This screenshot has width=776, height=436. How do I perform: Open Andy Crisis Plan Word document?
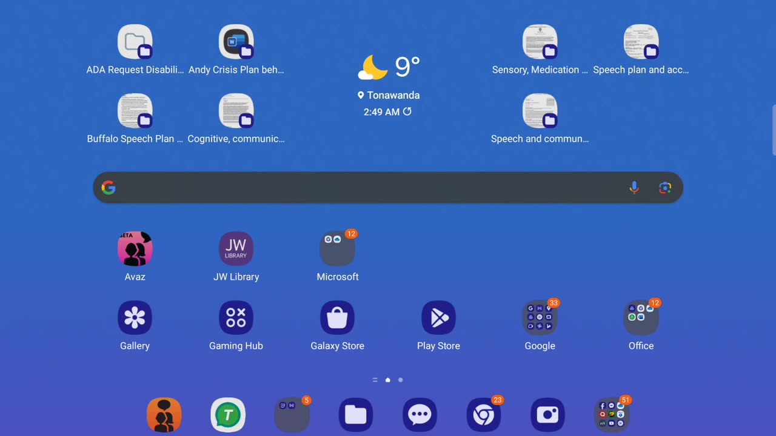tap(236, 42)
